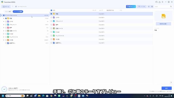Click その他 folder icon in file list

pyautogui.click(x=54, y=39)
